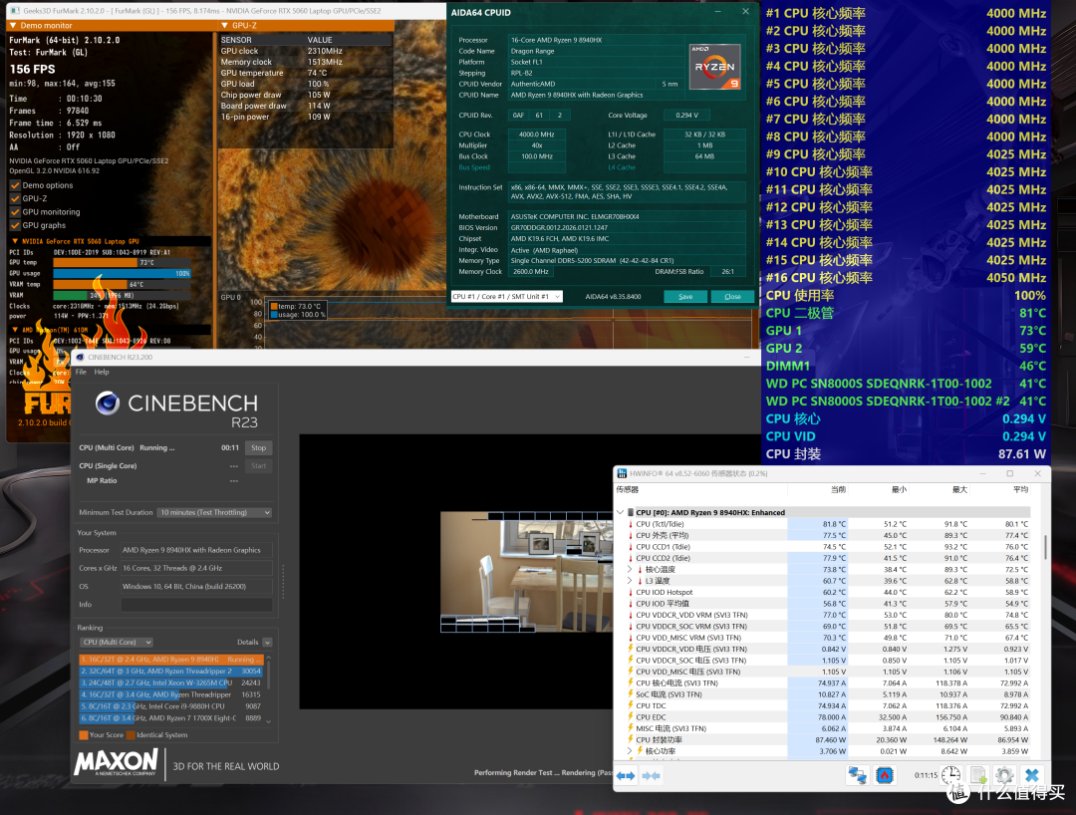Click the Close button in AIDA64 CPUID
Image resolution: width=1076 pixels, height=815 pixels.
coord(732,296)
